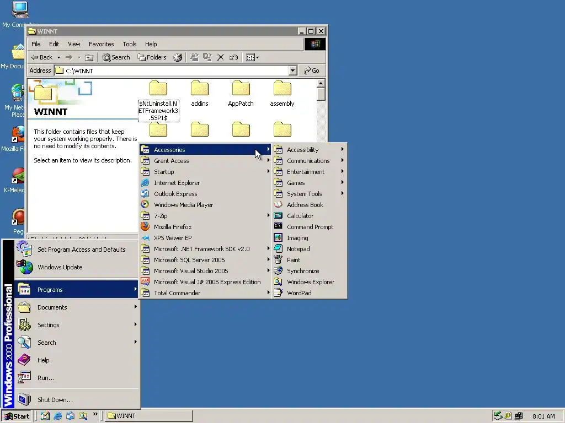Open Back button history dropdown arrow

coord(58,57)
